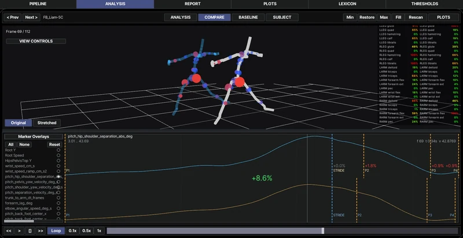Toggle the elbow_angular_speed_deg_s overlay radio
463x238 pixels.
tap(58, 208)
